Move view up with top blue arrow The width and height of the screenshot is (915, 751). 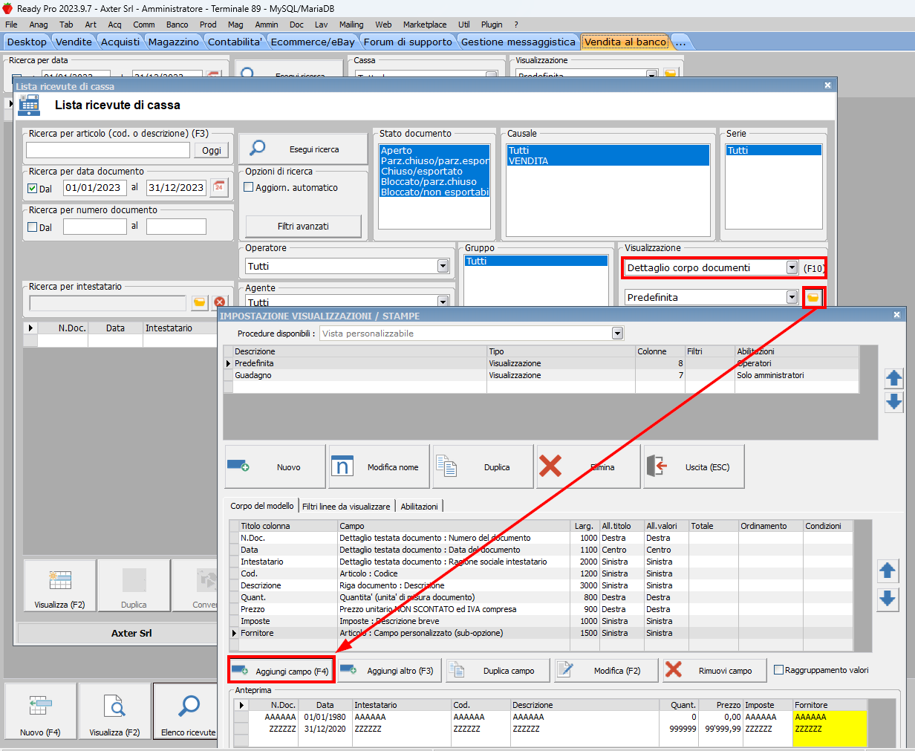(x=893, y=378)
